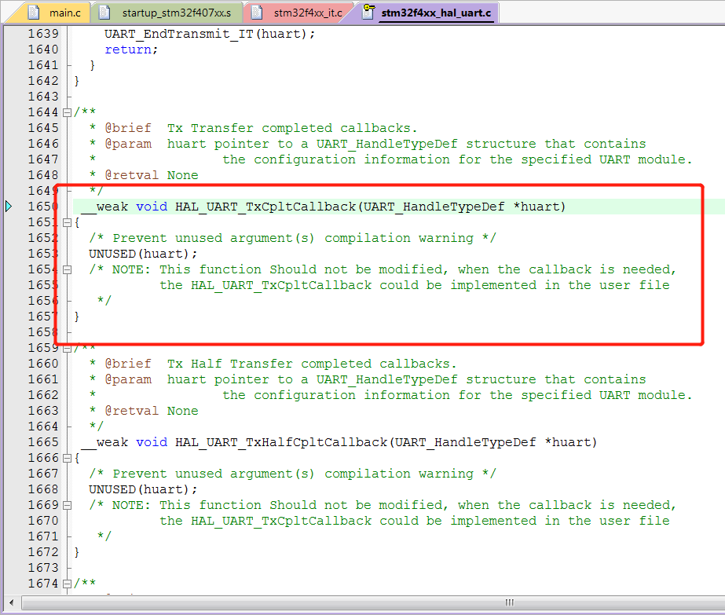The width and height of the screenshot is (725, 615).
Task: Collapse the function body at line 1666
Action: [x=67, y=458]
